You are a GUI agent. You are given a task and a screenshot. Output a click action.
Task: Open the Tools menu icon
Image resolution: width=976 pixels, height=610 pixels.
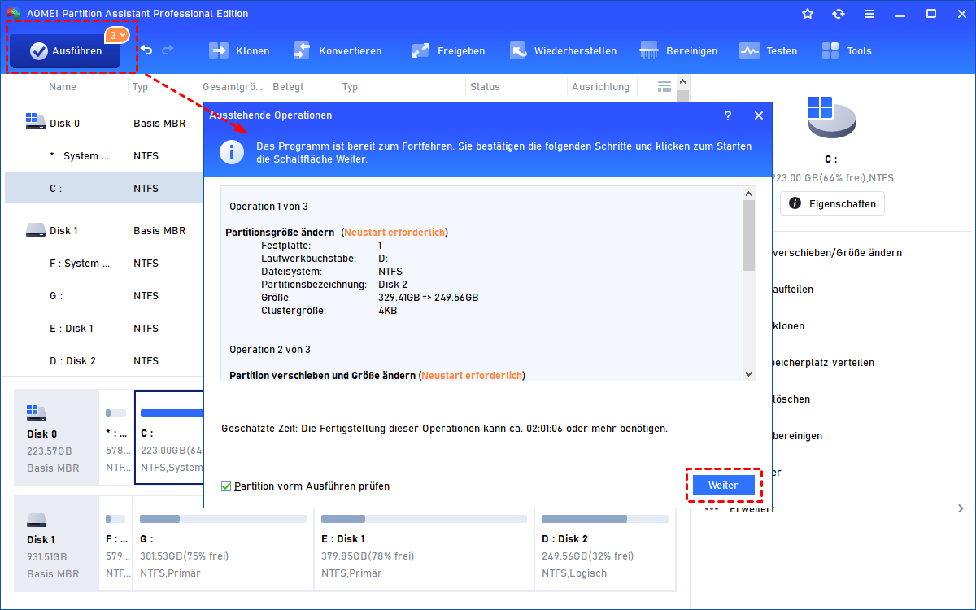tap(830, 50)
